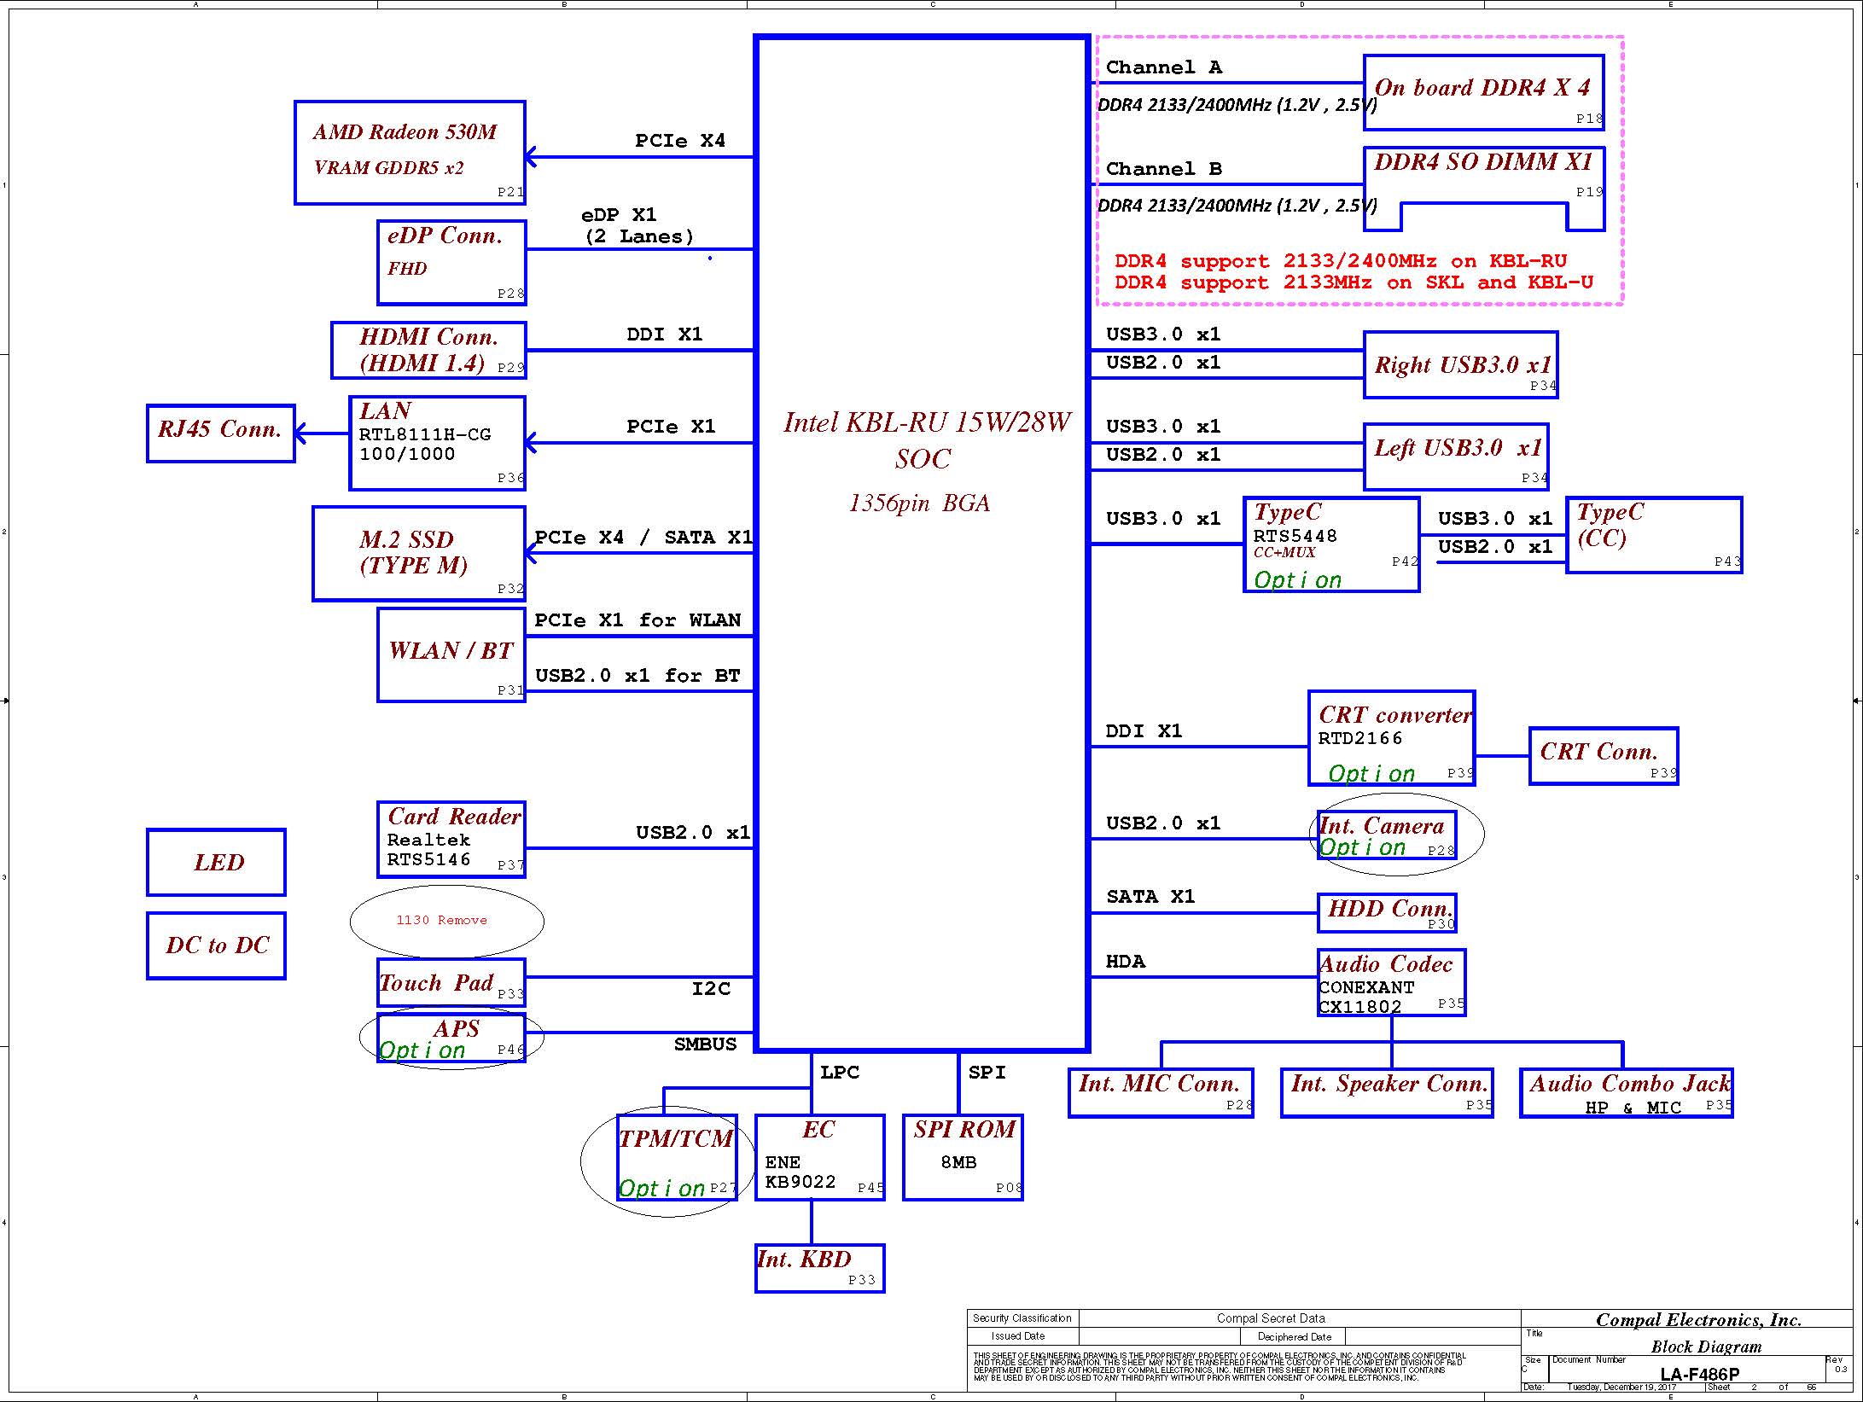The width and height of the screenshot is (1863, 1402).
Task: Click the 'eDP X1' bus label
Action: 619,215
